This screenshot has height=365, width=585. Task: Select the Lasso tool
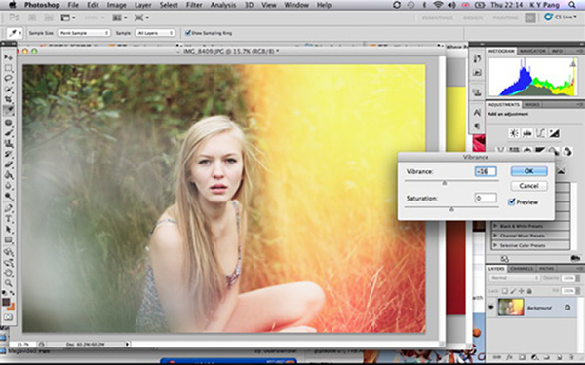8,79
